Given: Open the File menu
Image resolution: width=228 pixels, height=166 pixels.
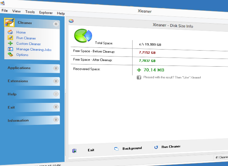Looking at the screenshot, I should [x=5, y=11].
